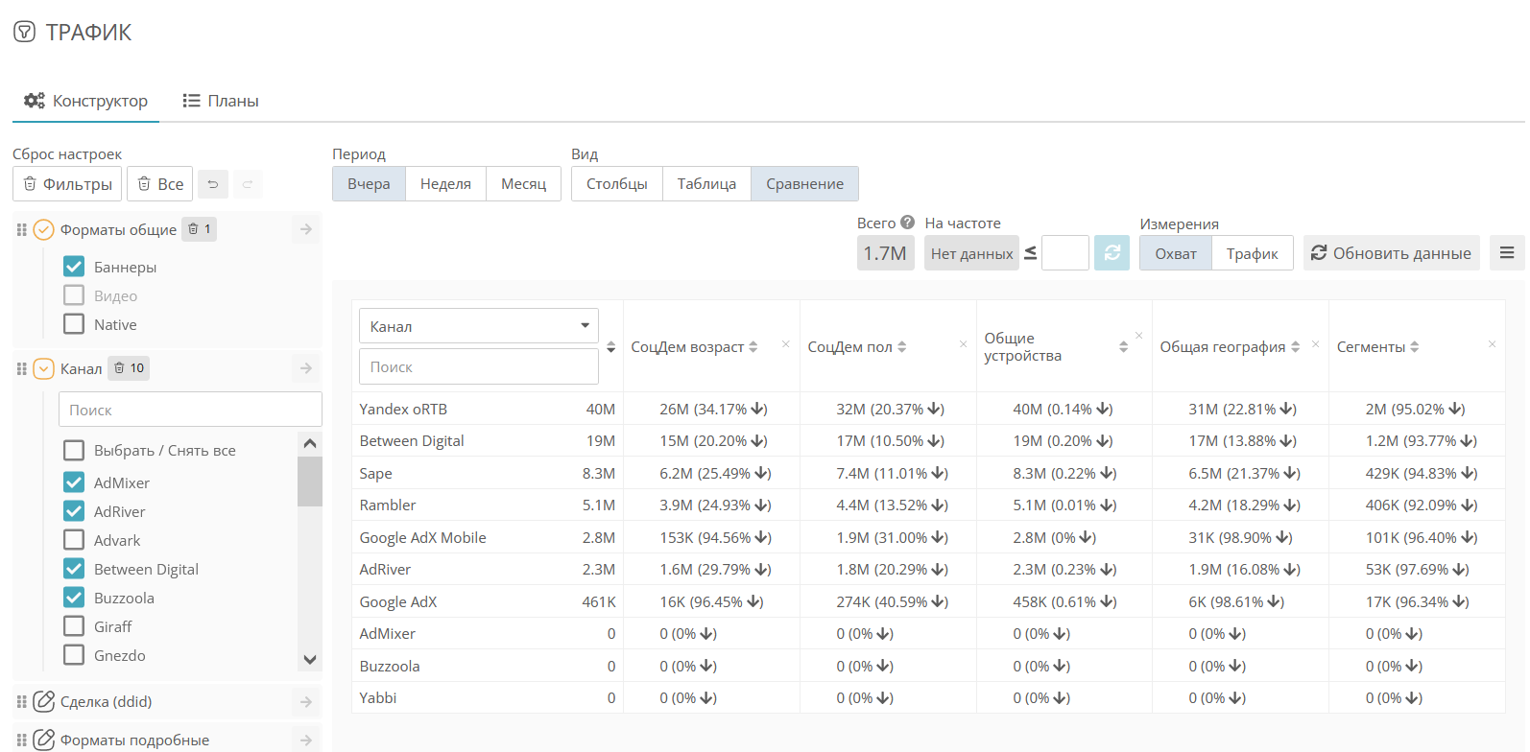Switch to the Планы tab
The width and height of the screenshot is (1530, 752).
[221, 101]
